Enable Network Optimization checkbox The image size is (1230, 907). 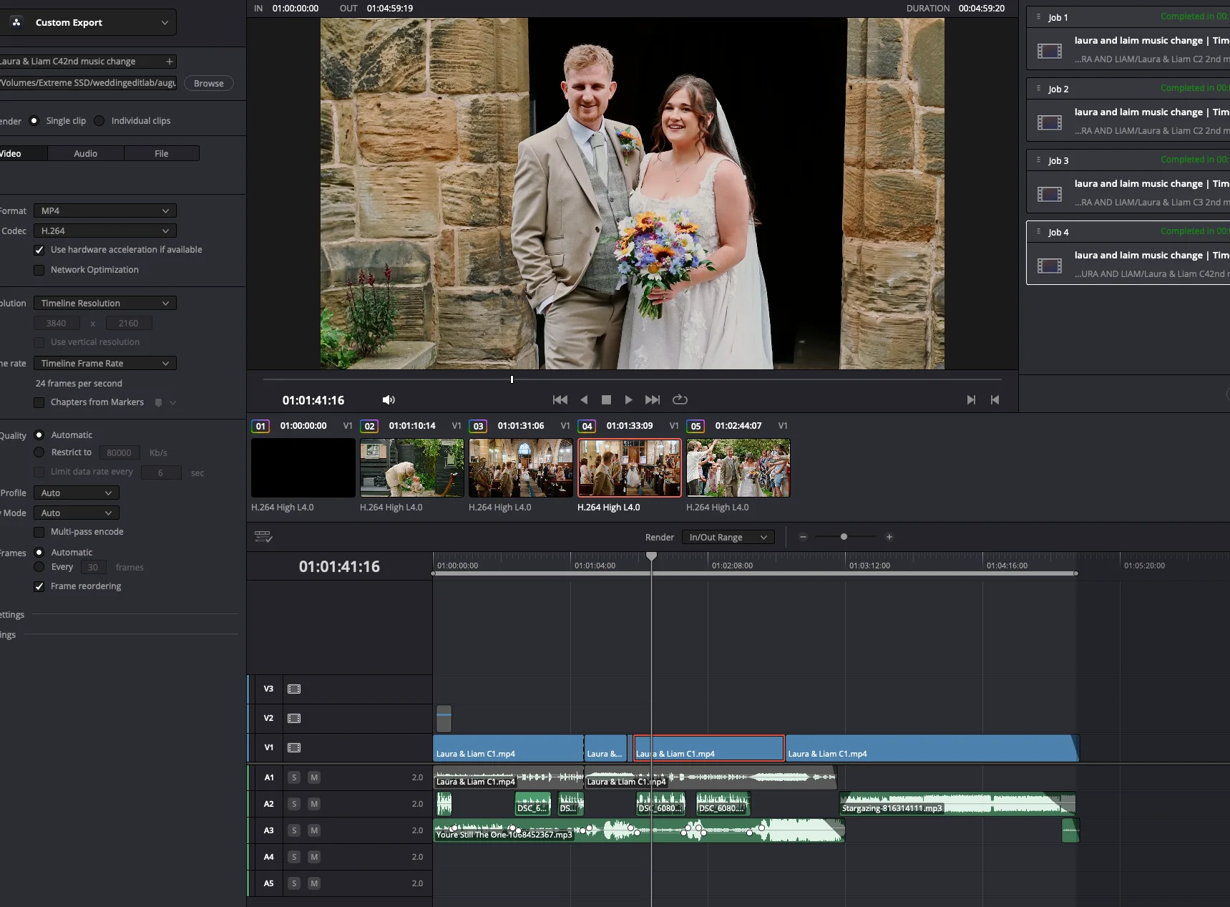coord(39,270)
